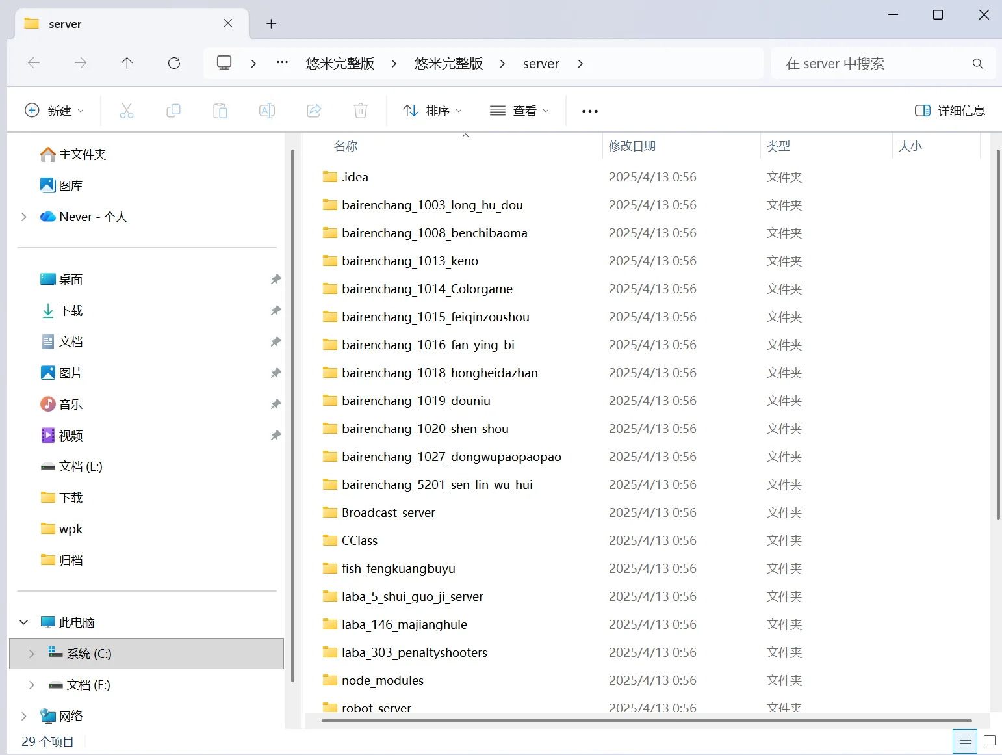Go up one folder level

[127, 63]
